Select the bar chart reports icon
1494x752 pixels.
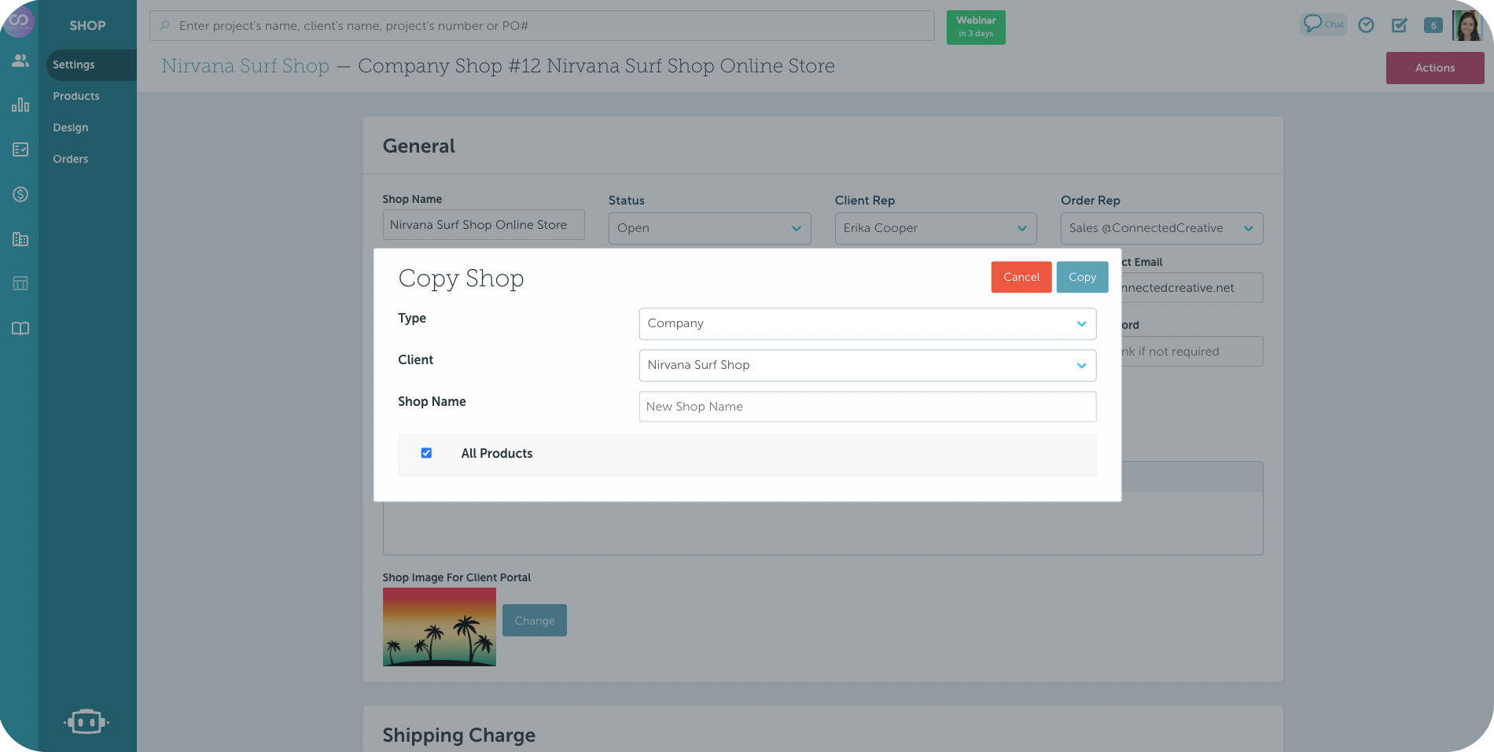tap(20, 104)
